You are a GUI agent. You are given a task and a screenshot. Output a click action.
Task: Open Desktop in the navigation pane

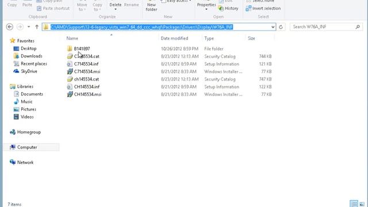tap(29, 48)
